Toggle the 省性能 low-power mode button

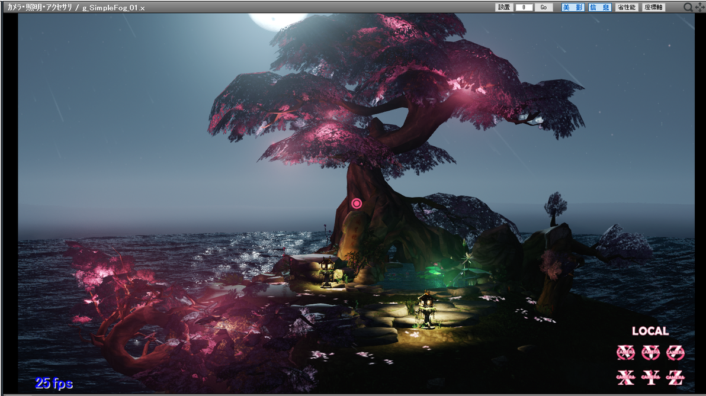(626, 7)
